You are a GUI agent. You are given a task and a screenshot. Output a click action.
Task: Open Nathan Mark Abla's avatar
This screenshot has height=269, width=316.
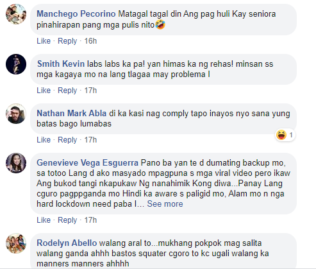[x=16, y=114]
